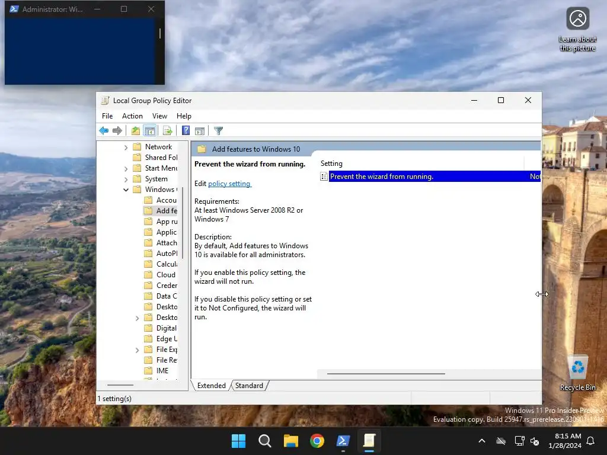607x455 pixels.
Task: Open the Recycle Bin desktop icon
Action: (x=577, y=373)
